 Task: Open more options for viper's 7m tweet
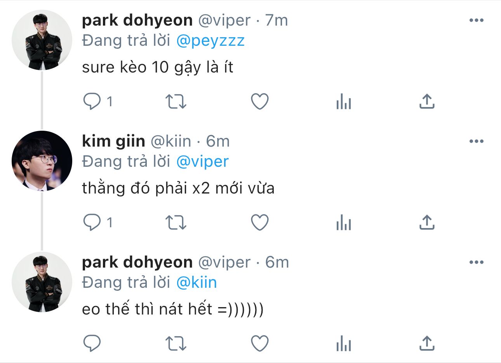tap(477, 20)
